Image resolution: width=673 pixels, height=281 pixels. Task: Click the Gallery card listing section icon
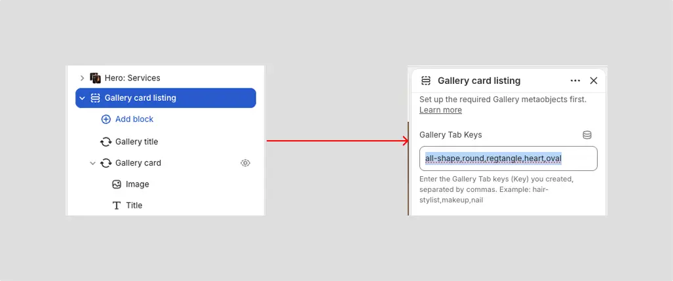click(x=95, y=98)
